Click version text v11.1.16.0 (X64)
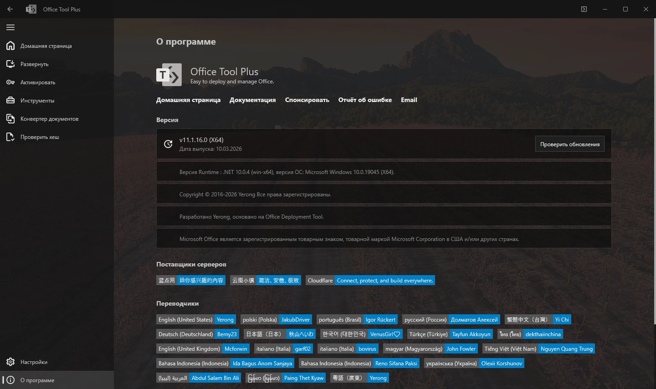 [x=201, y=140]
